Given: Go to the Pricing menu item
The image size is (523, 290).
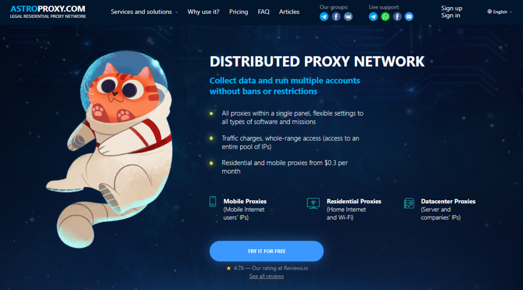Looking at the screenshot, I should pyautogui.click(x=239, y=12).
